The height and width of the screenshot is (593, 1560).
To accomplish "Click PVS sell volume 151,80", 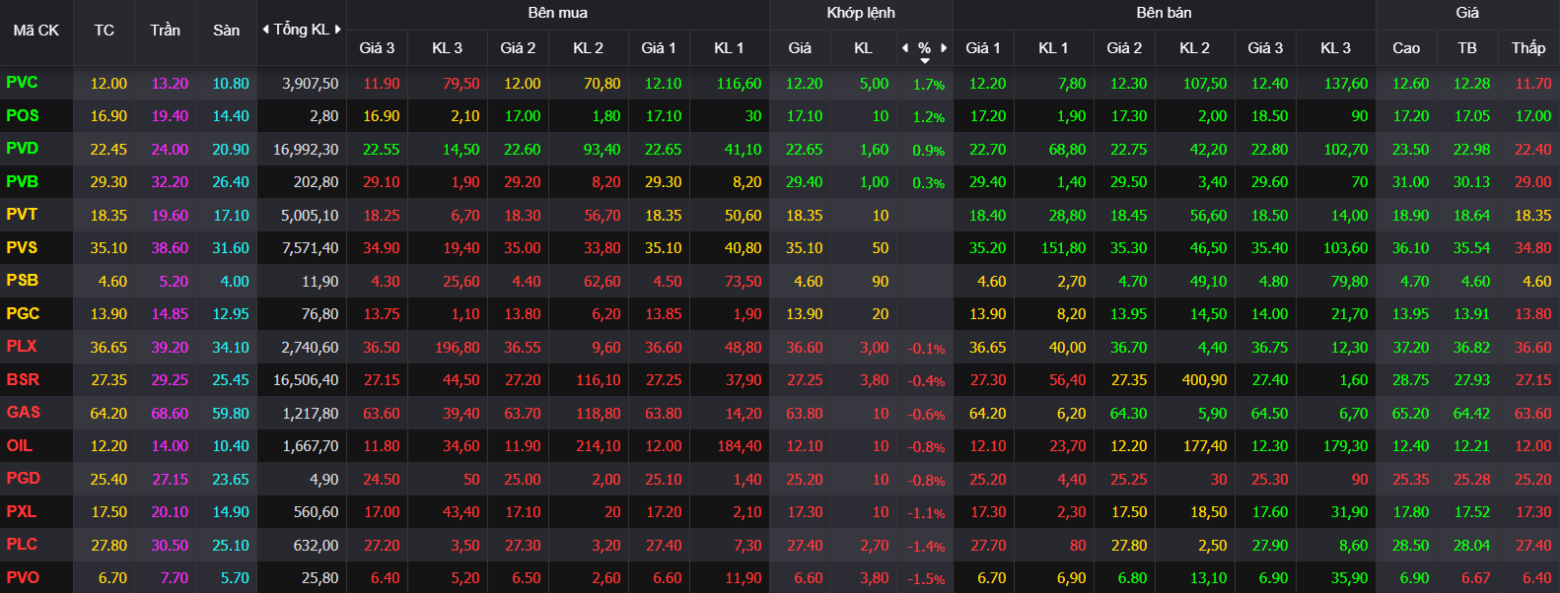I will point(1064,248).
